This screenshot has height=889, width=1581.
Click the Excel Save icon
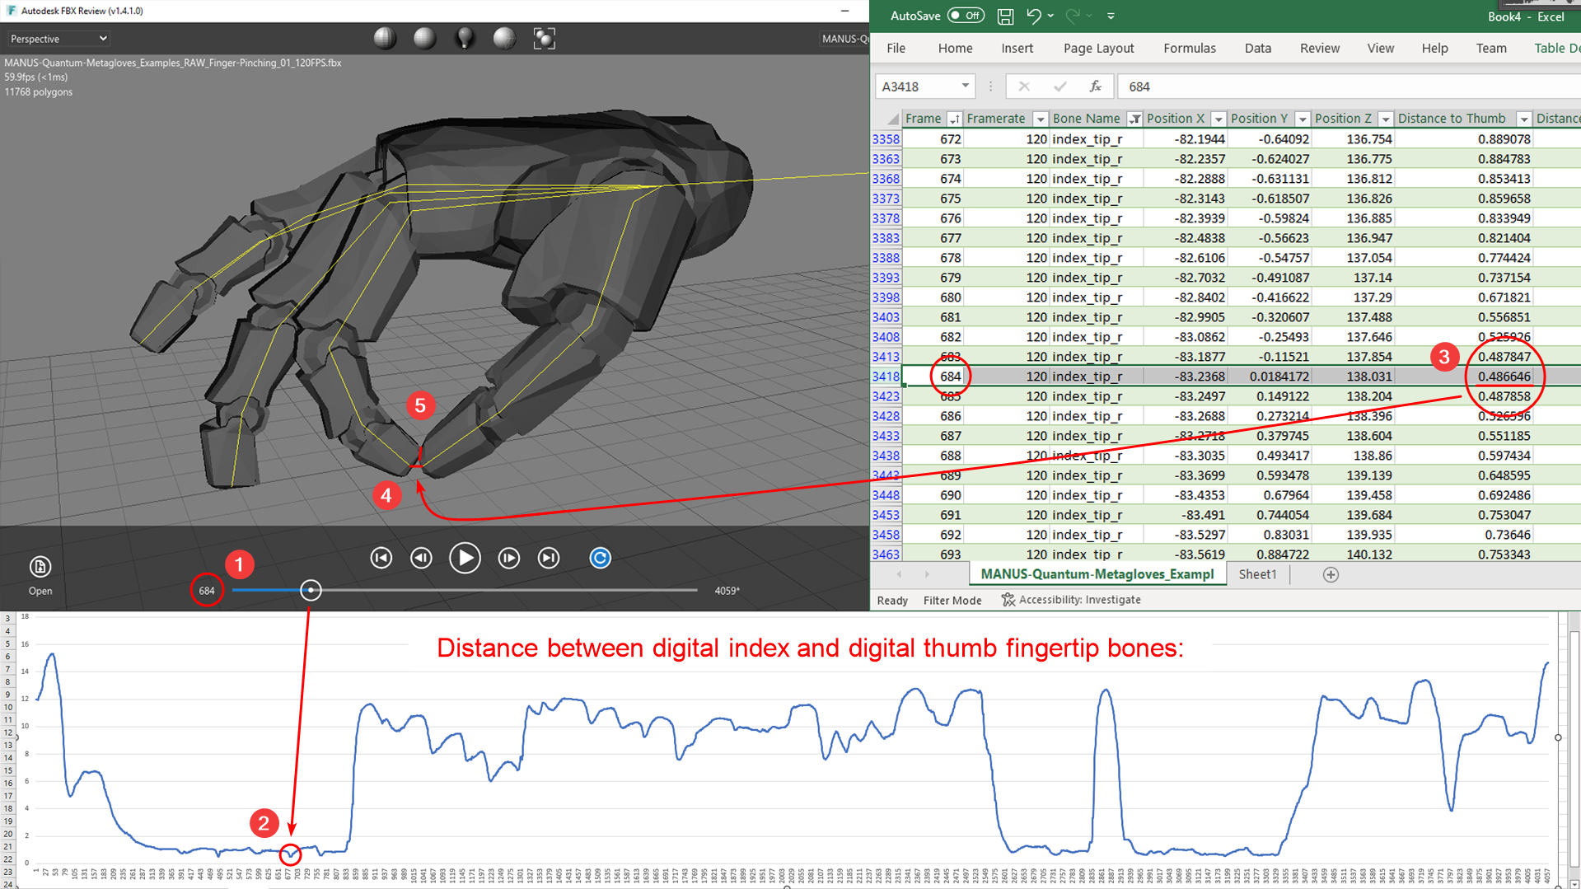1005,16
